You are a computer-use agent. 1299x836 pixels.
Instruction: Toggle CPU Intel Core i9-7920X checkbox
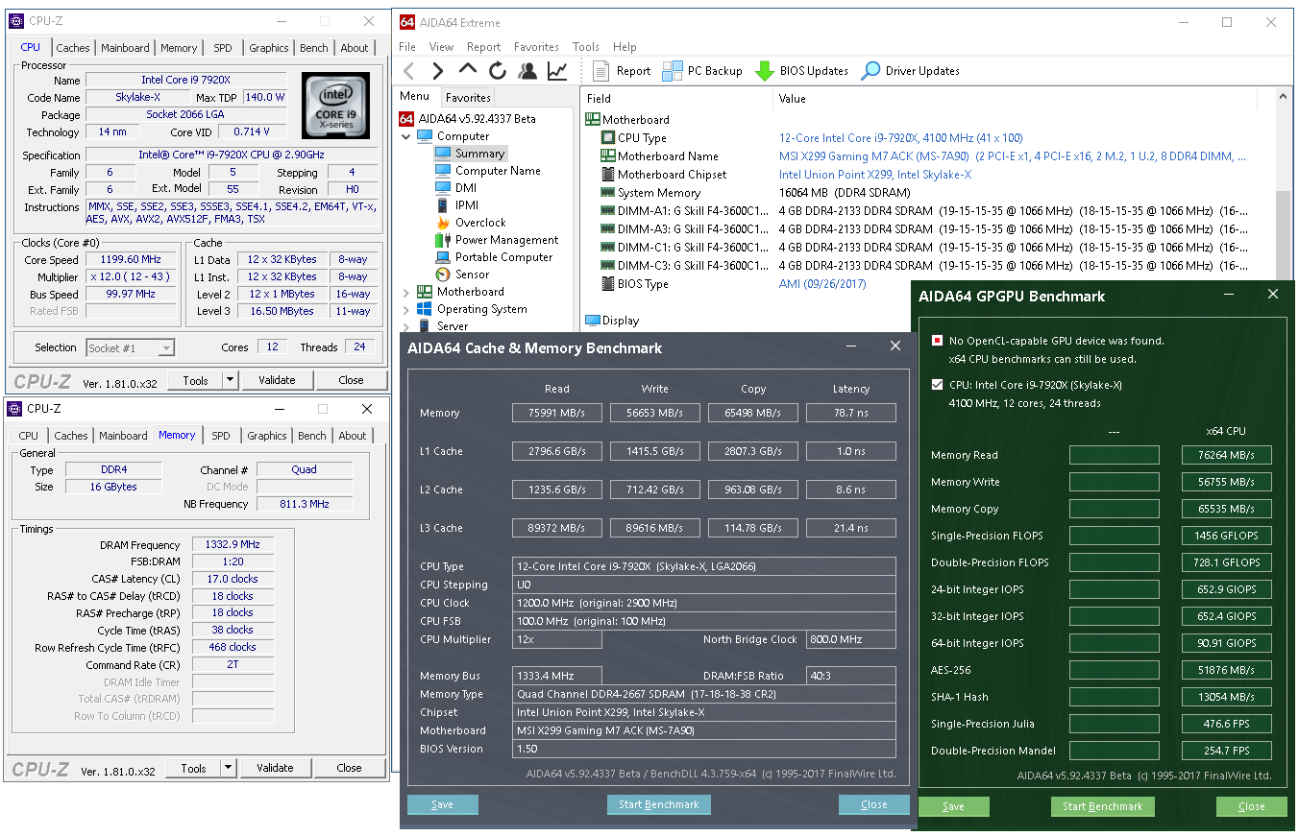[x=937, y=385]
